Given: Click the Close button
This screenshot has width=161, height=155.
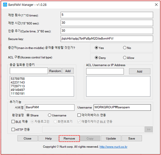Looking at the screenshot, I should [x=28, y=138].
